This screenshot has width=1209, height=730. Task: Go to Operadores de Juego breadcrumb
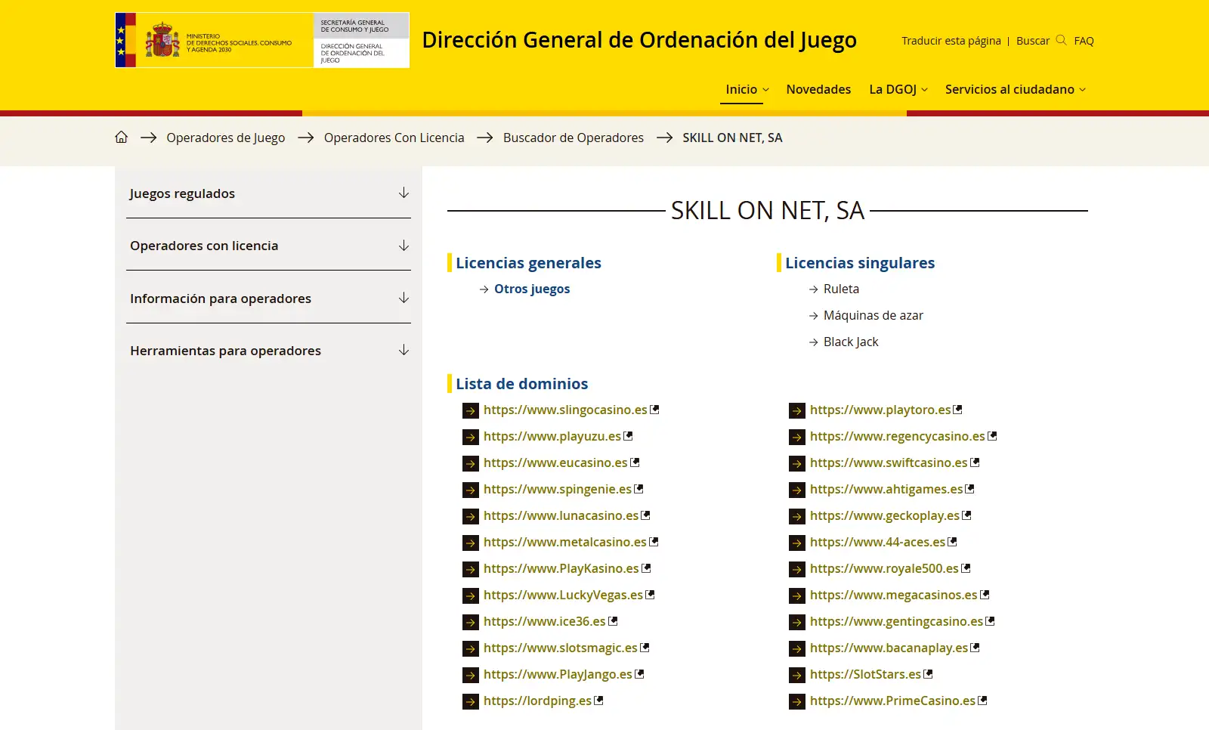[226, 138]
